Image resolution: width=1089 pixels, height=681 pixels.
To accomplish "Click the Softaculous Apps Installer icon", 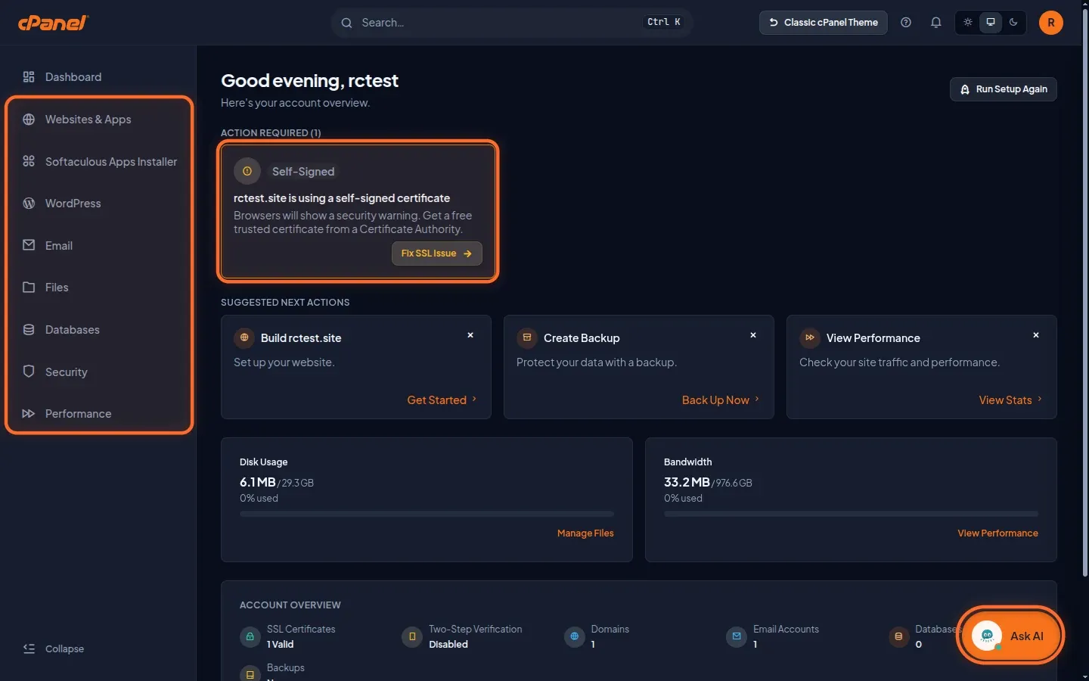I will tap(29, 161).
